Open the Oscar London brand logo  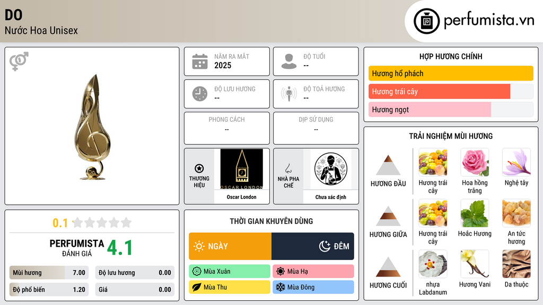pyautogui.click(x=241, y=169)
